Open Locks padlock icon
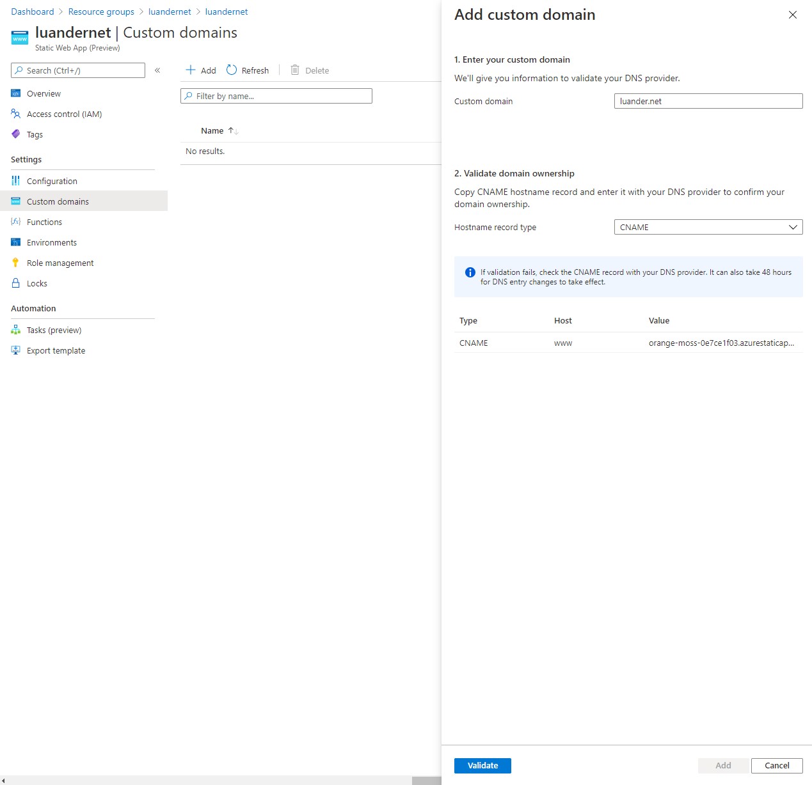 point(16,283)
